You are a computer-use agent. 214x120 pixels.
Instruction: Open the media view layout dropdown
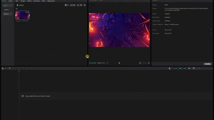67,5
